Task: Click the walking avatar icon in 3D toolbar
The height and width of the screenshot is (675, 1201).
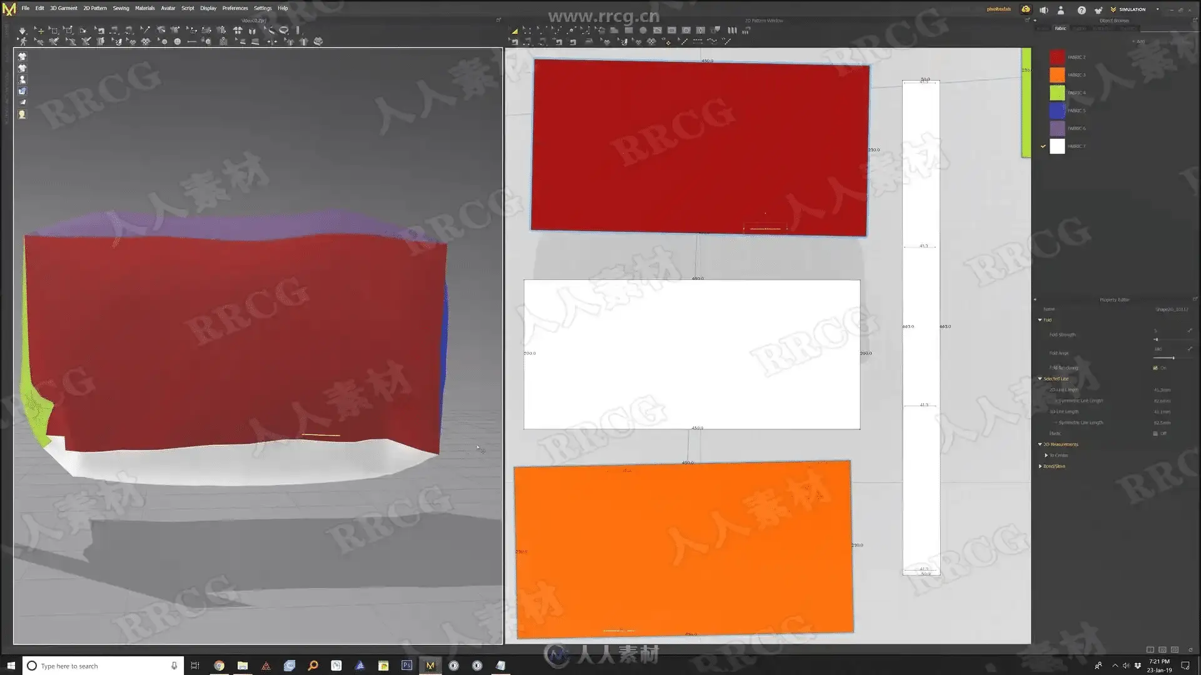Action: (23, 42)
